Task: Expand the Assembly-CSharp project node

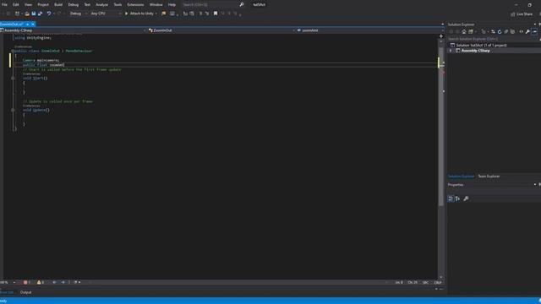Action: click(451, 51)
